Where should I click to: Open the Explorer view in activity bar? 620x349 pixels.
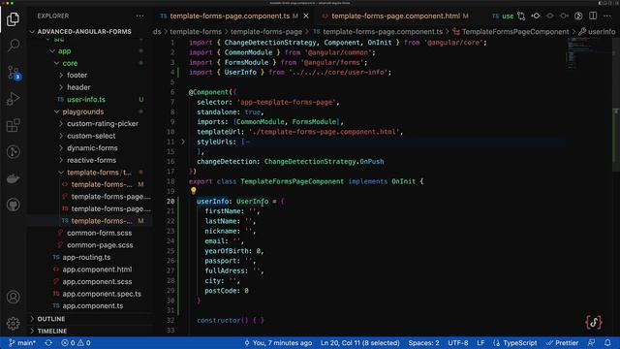pyautogui.click(x=13, y=19)
